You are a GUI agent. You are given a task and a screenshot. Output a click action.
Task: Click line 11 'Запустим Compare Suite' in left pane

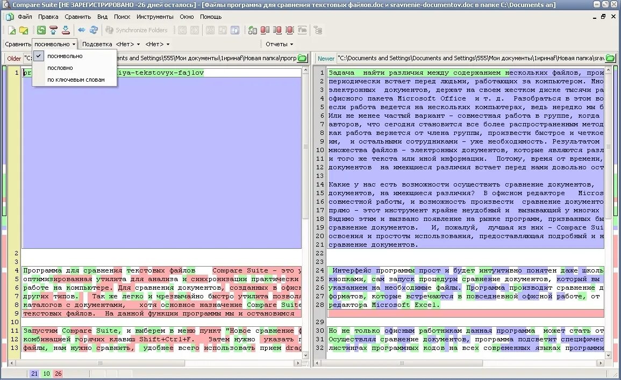(x=161, y=331)
